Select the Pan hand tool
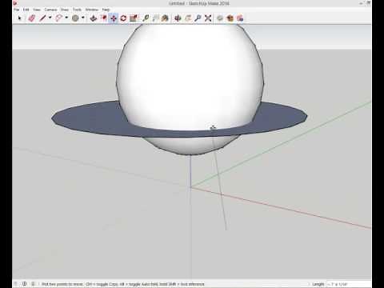384x288 pixels. tap(188, 18)
